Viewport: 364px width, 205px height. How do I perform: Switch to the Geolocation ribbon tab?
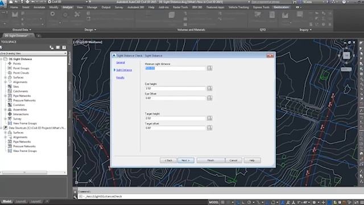pos(281,7)
